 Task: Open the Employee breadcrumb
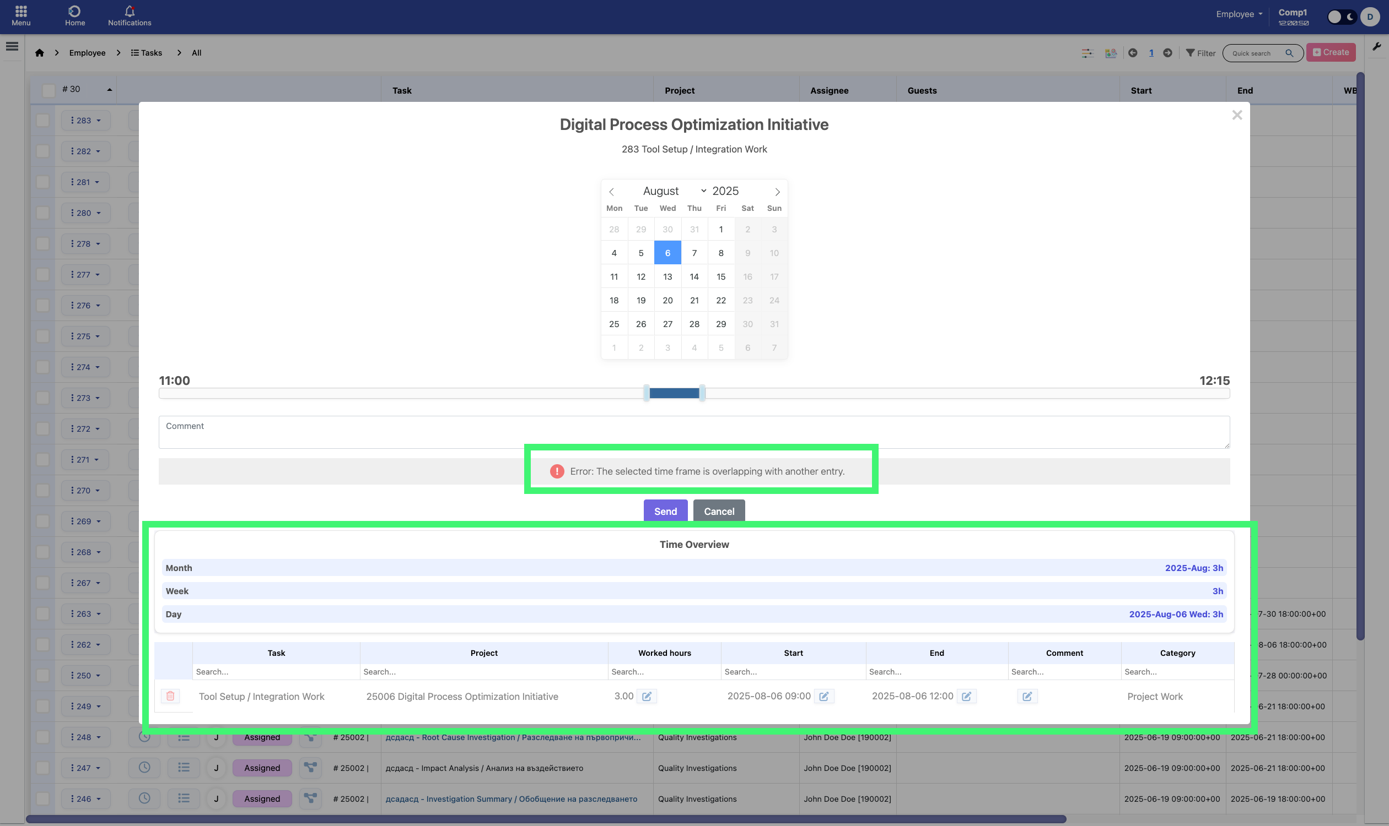point(88,53)
